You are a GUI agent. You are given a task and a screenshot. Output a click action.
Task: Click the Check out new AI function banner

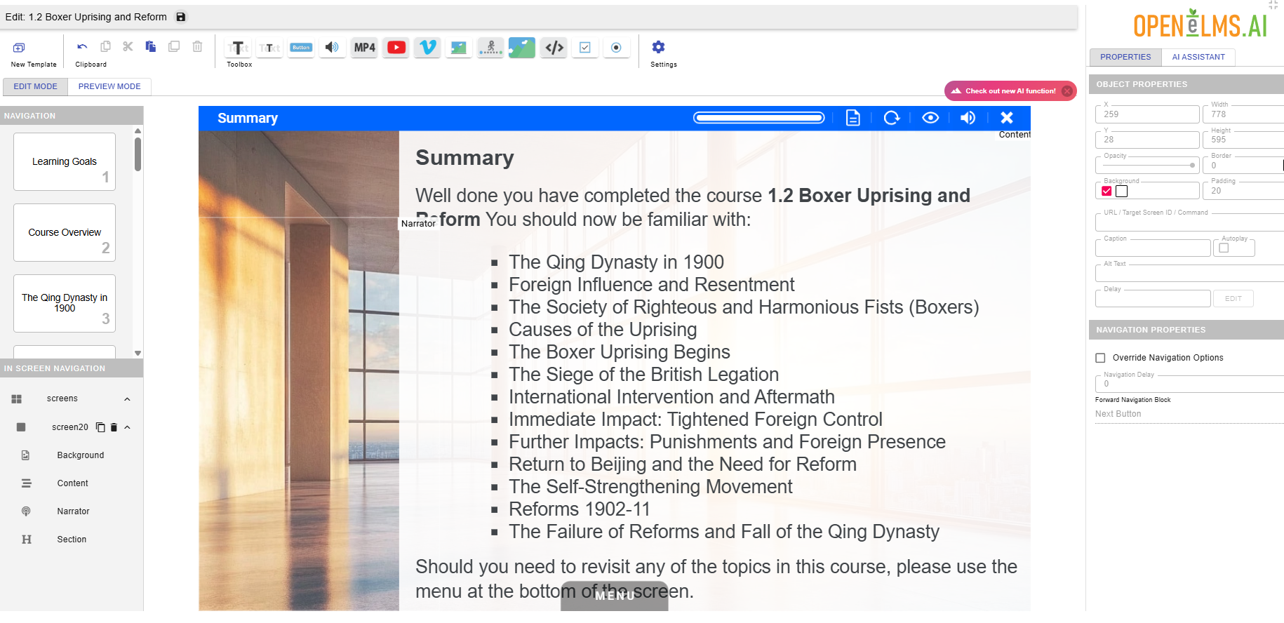[1003, 91]
